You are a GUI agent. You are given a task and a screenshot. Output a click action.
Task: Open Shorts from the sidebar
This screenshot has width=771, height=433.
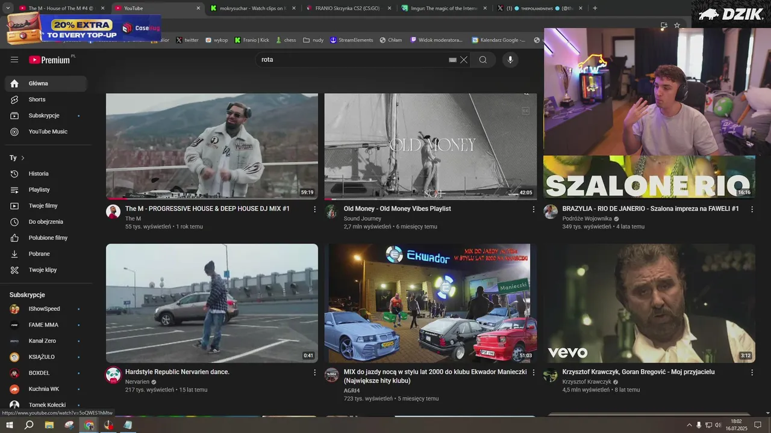(46, 99)
